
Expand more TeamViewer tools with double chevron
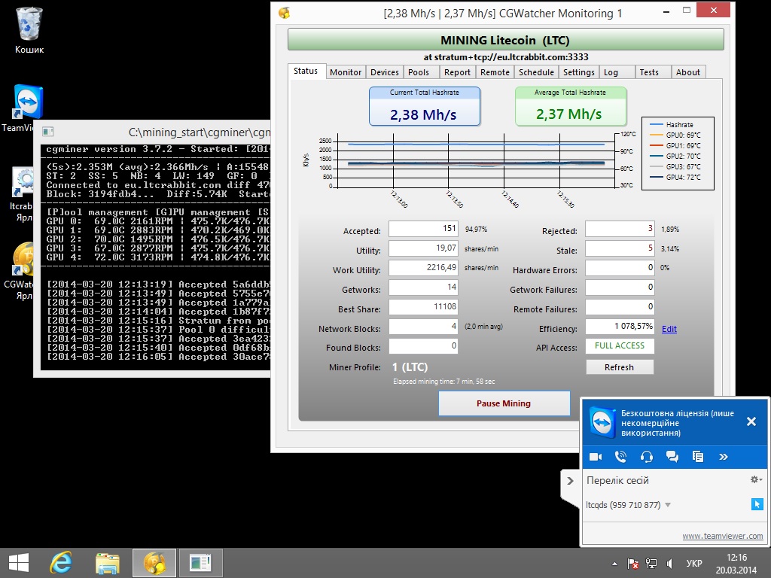724,457
